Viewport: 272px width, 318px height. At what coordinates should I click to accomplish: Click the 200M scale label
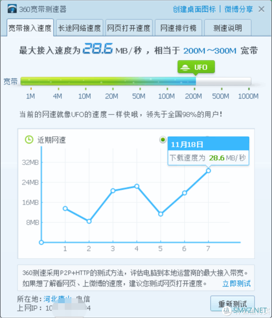click(194, 96)
